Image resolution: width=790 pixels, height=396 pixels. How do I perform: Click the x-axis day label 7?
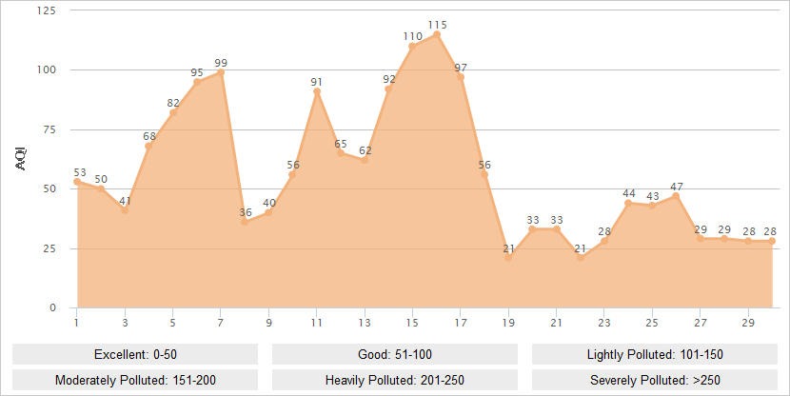221,323
